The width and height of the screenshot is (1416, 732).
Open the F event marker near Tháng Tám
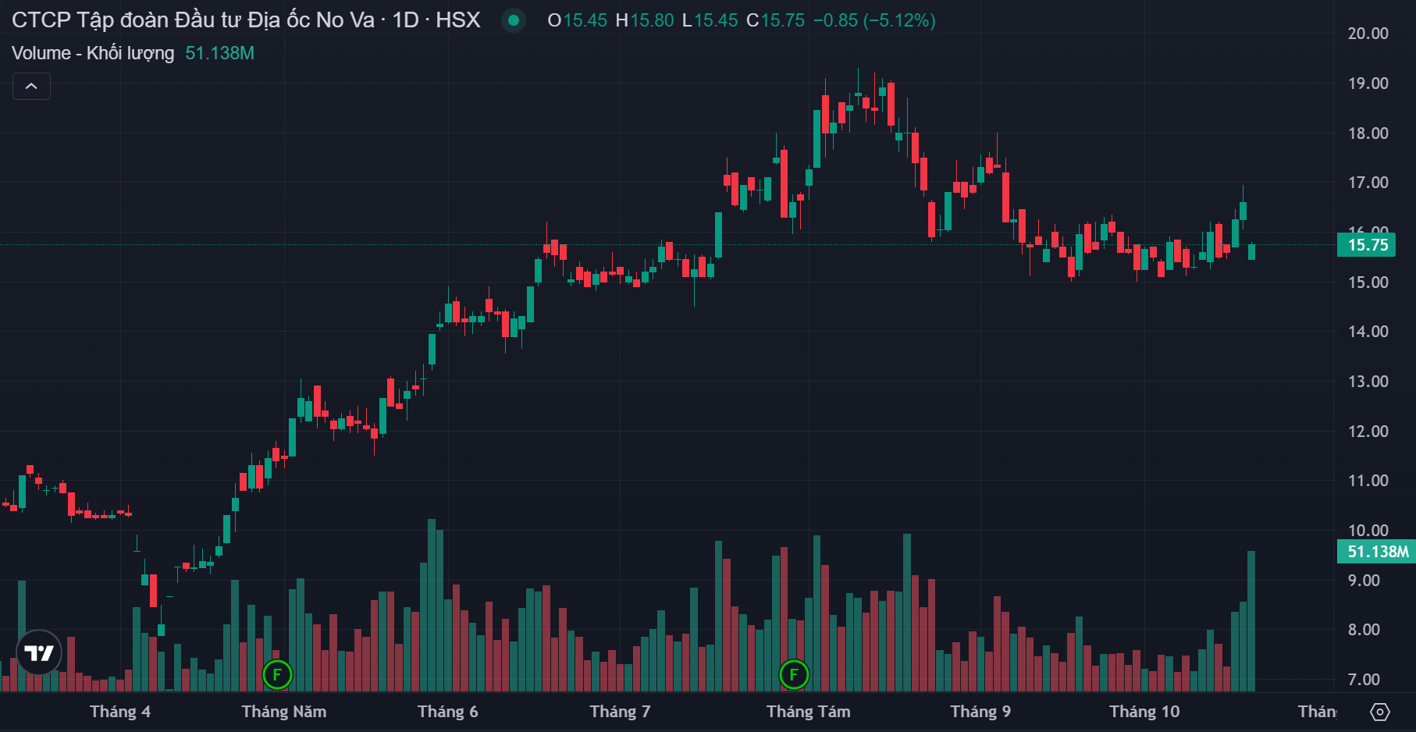point(794,674)
